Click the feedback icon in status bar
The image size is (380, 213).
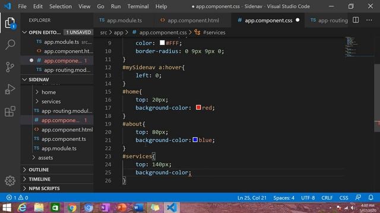[x=358, y=198]
